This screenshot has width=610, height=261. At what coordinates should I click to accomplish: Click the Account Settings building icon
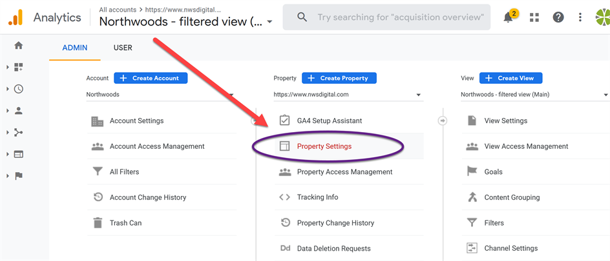[98, 121]
